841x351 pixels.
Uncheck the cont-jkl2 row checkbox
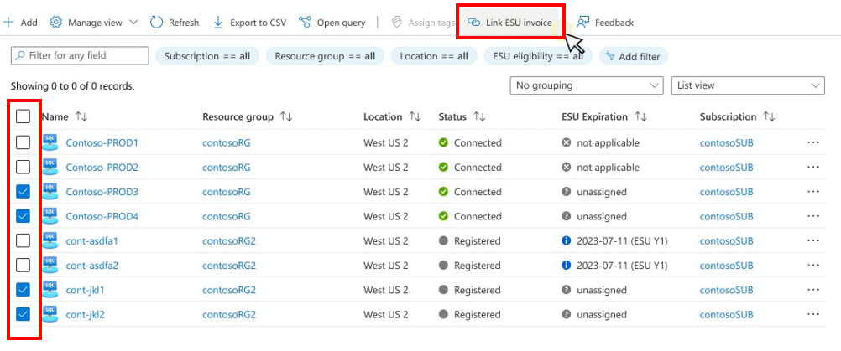(x=24, y=315)
